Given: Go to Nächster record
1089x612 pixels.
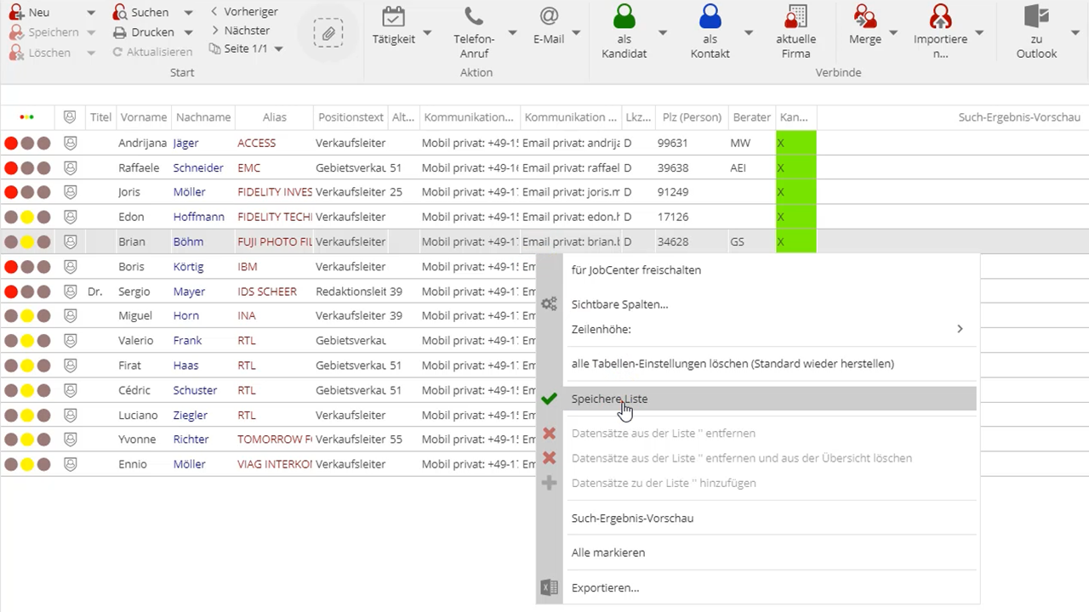Looking at the screenshot, I should [x=241, y=31].
